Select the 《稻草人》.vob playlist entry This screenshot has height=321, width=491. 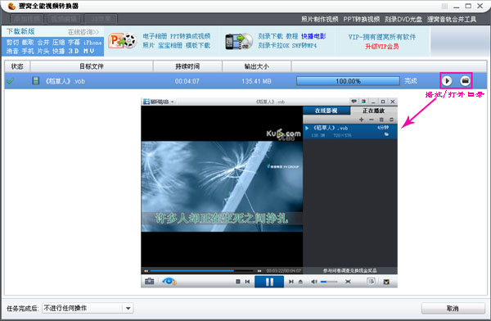pos(350,131)
